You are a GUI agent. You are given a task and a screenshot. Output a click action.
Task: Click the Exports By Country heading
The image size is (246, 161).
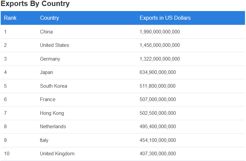35,4
